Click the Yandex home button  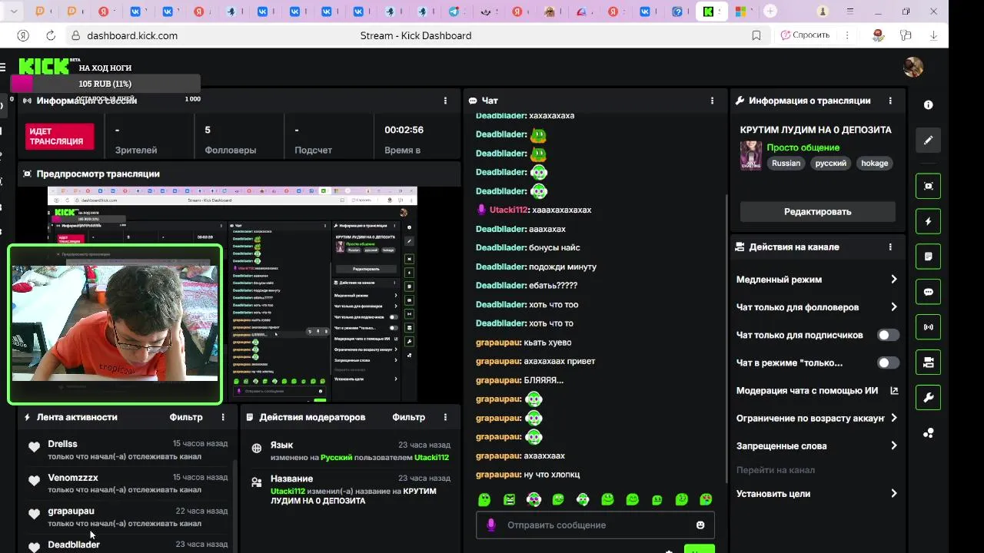coord(23,35)
